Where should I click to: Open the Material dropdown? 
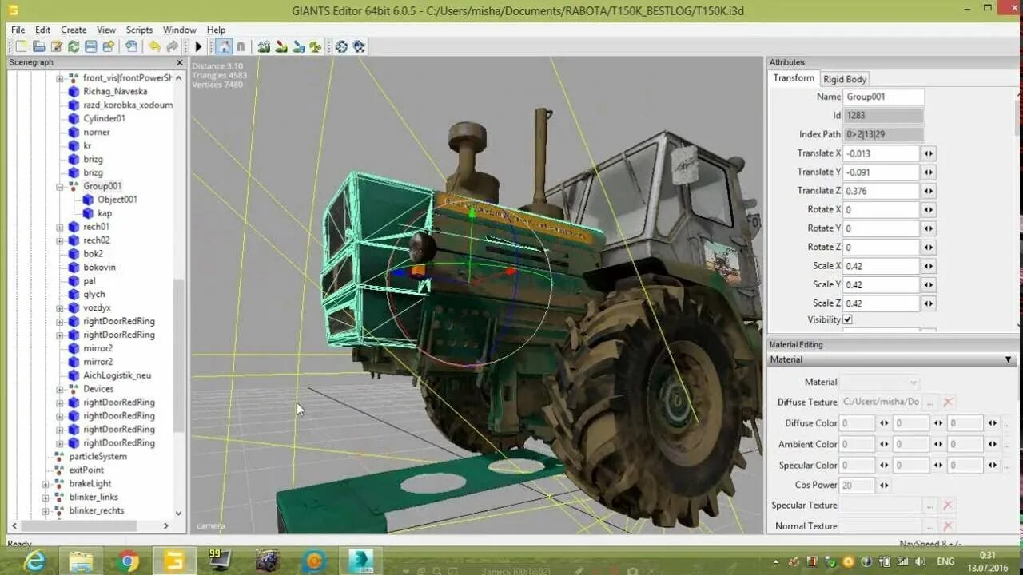pyautogui.click(x=880, y=383)
